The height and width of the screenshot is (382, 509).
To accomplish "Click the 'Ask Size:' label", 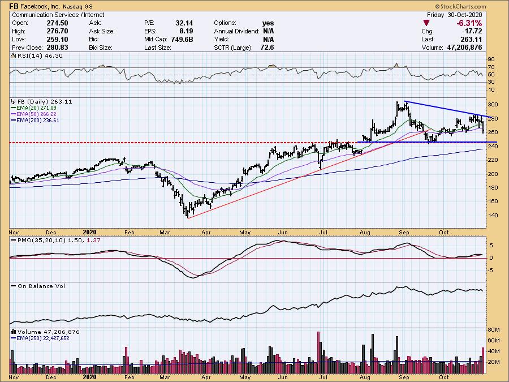I will pos(102,31).
